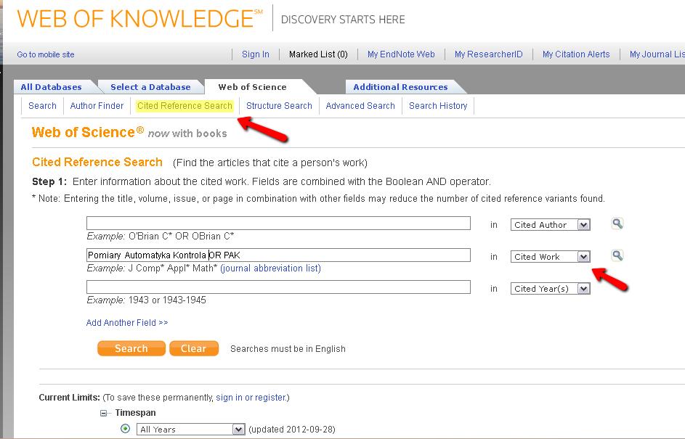
Task: Click the orange Search button
Action: 131,348
